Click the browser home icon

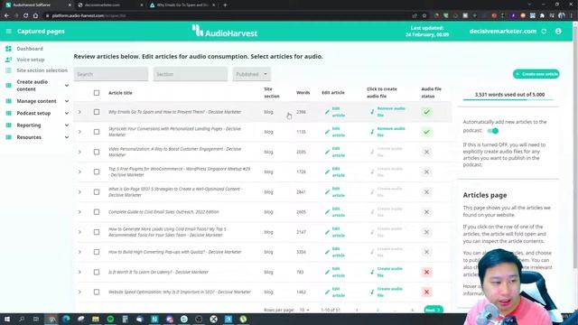click(x=35, y=15)
